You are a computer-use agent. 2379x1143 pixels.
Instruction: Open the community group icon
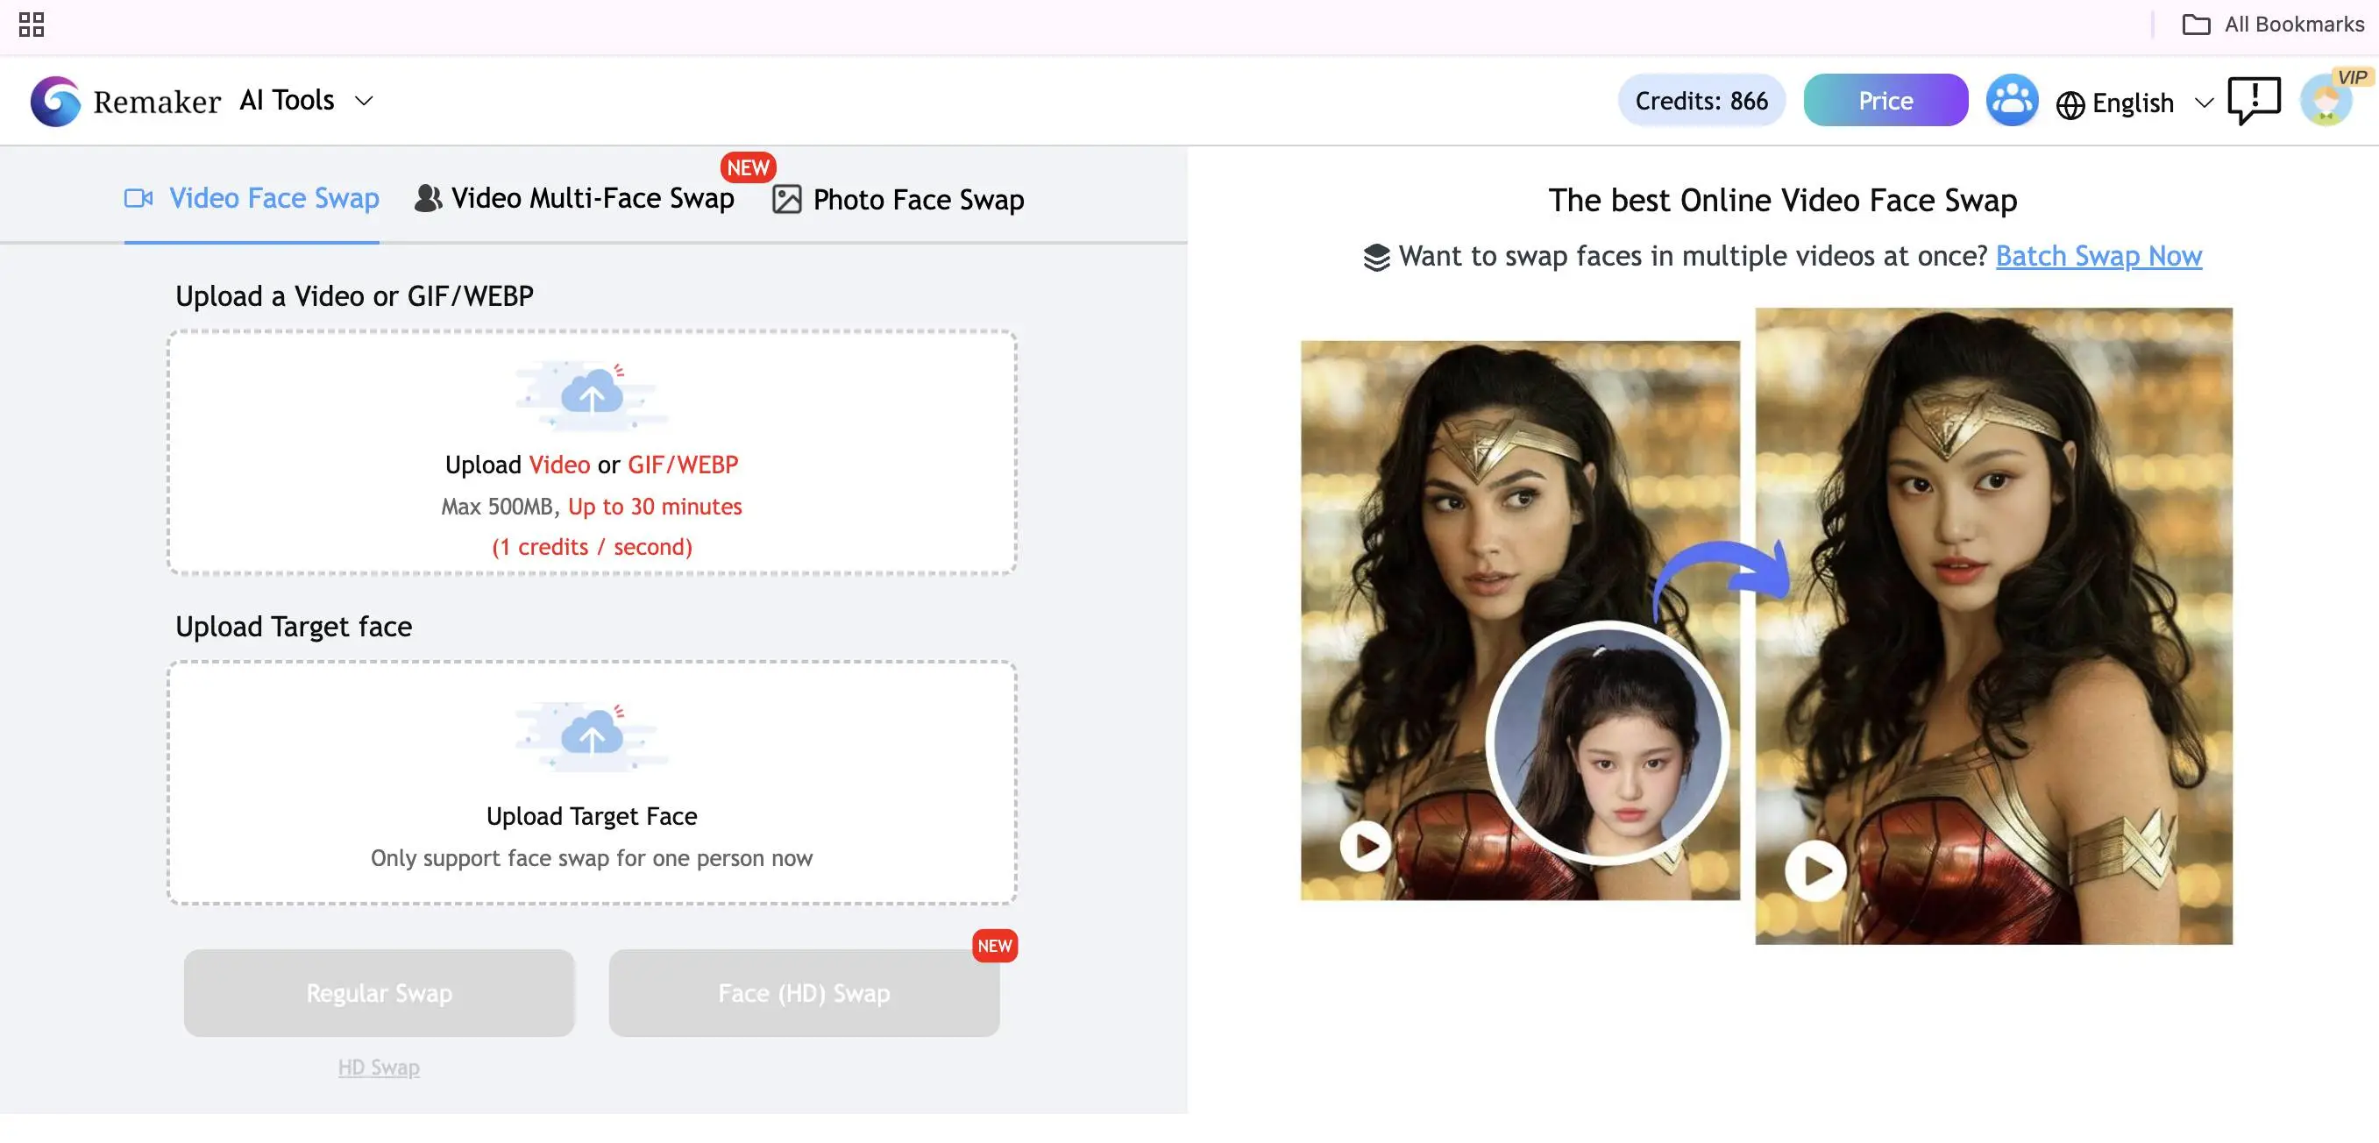(x=2013, y=100)
